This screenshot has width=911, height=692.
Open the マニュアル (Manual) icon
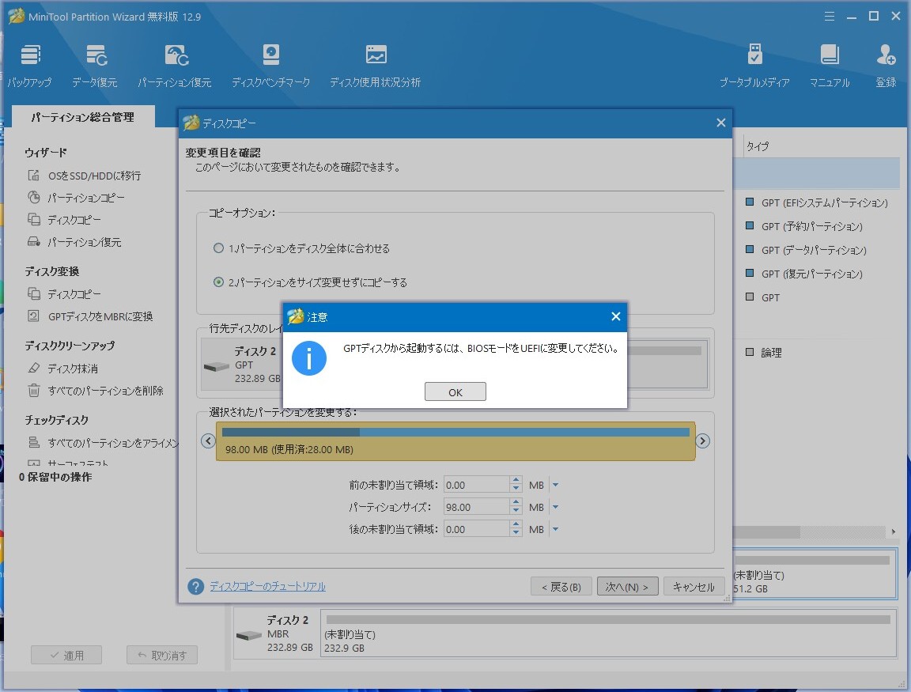tap(829, 65)
